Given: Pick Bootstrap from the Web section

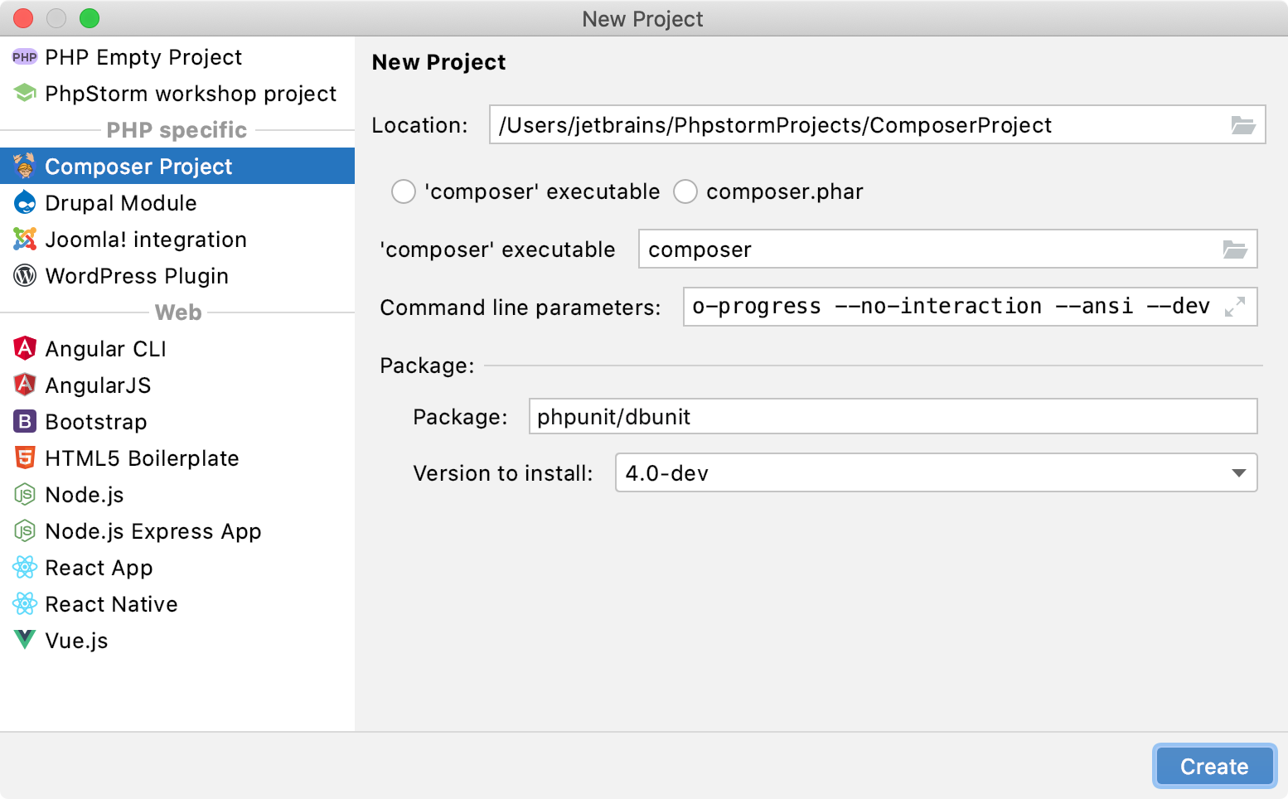Looking at the screenshot, I should (x=177, y=422).
